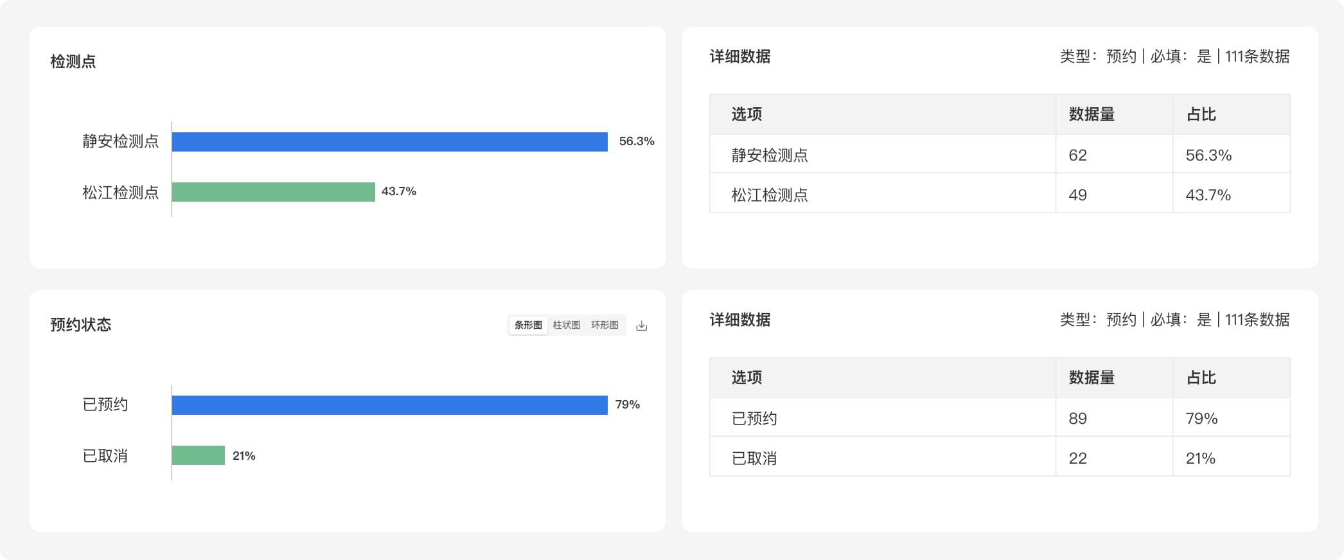Click the 检测点 chart title

pos(73,62)
